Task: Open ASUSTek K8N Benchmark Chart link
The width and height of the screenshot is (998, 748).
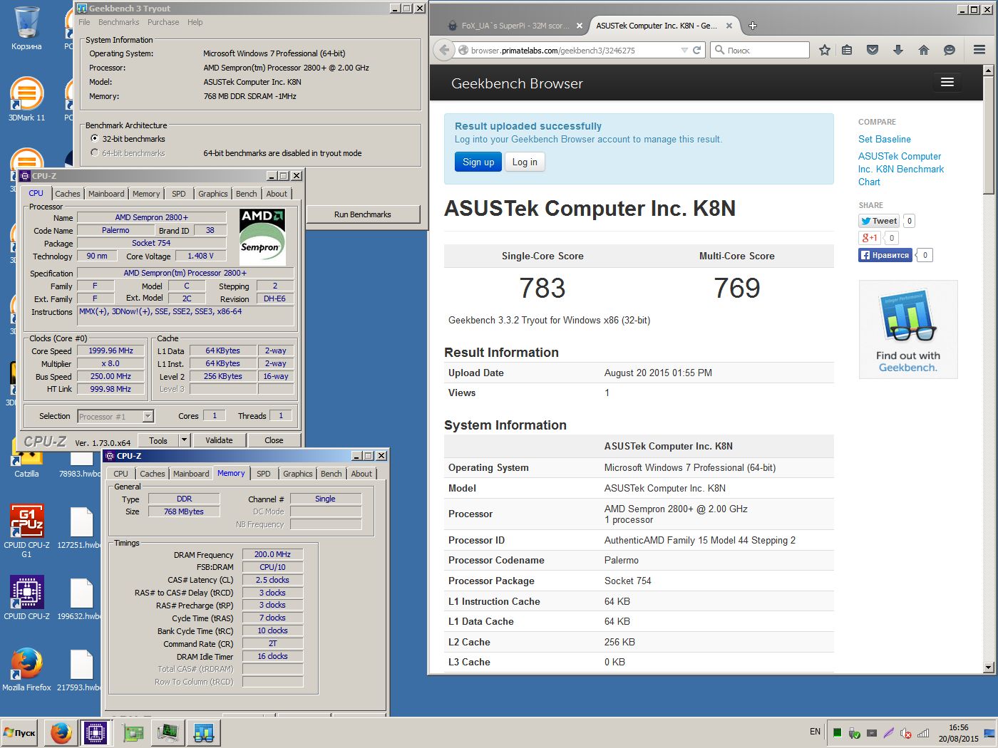Action: (901, 169)
